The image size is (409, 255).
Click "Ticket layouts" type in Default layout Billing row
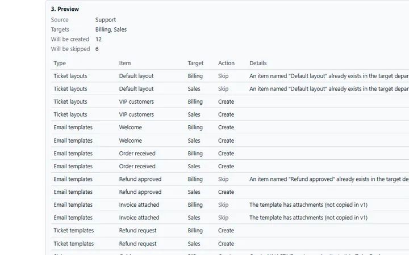click(70, 76)
